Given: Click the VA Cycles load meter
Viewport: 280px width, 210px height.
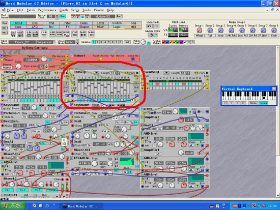Looking at the screenshot, I should pyautogui.click(x=173, y=29).
